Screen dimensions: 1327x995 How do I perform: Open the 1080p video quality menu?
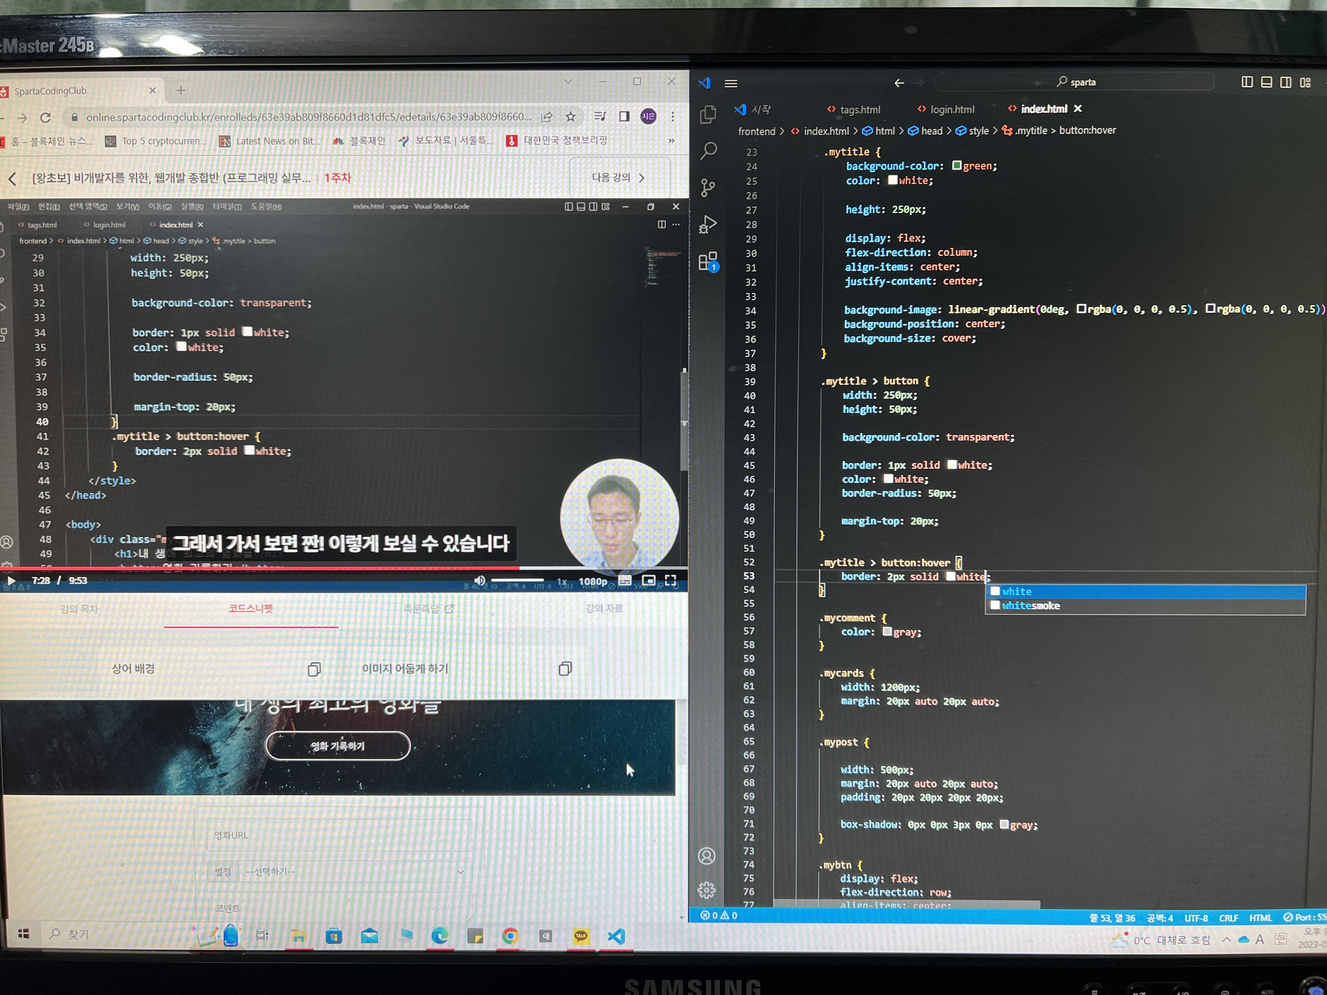coord(593,582)
